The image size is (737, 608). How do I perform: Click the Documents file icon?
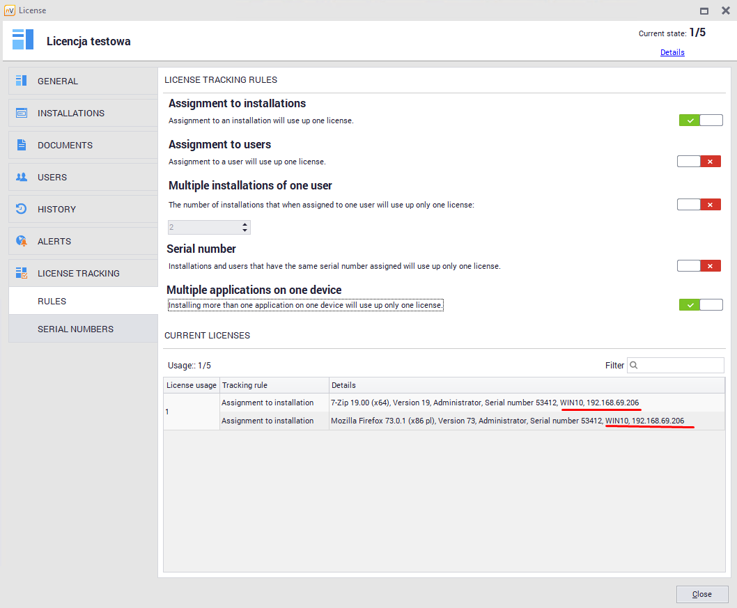pos(22,145)
